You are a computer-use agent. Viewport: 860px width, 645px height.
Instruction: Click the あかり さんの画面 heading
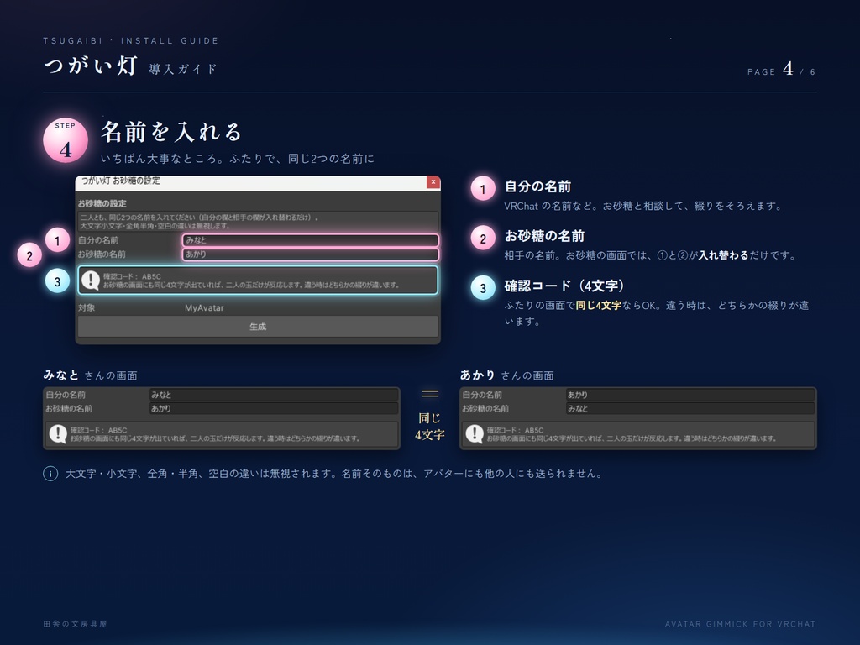pos(506,375)
